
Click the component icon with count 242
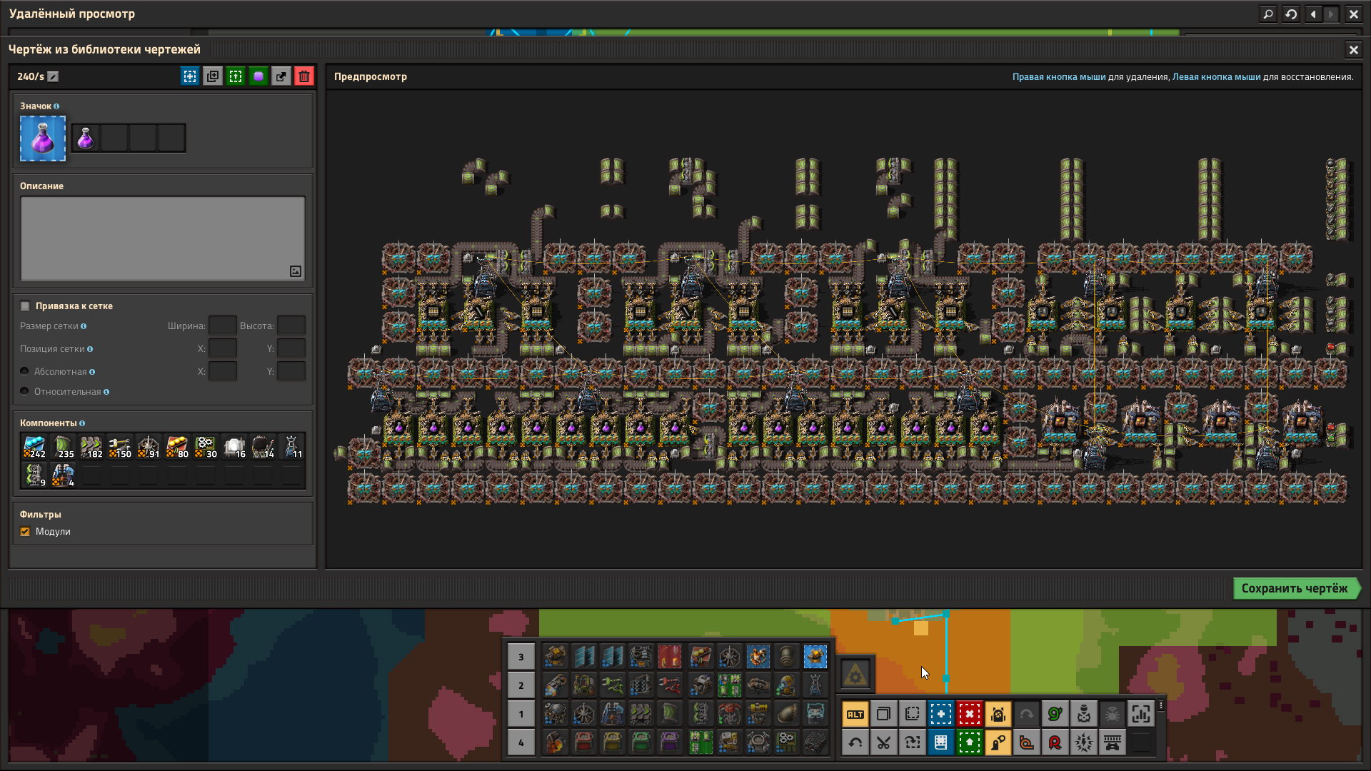click(34, 447)
